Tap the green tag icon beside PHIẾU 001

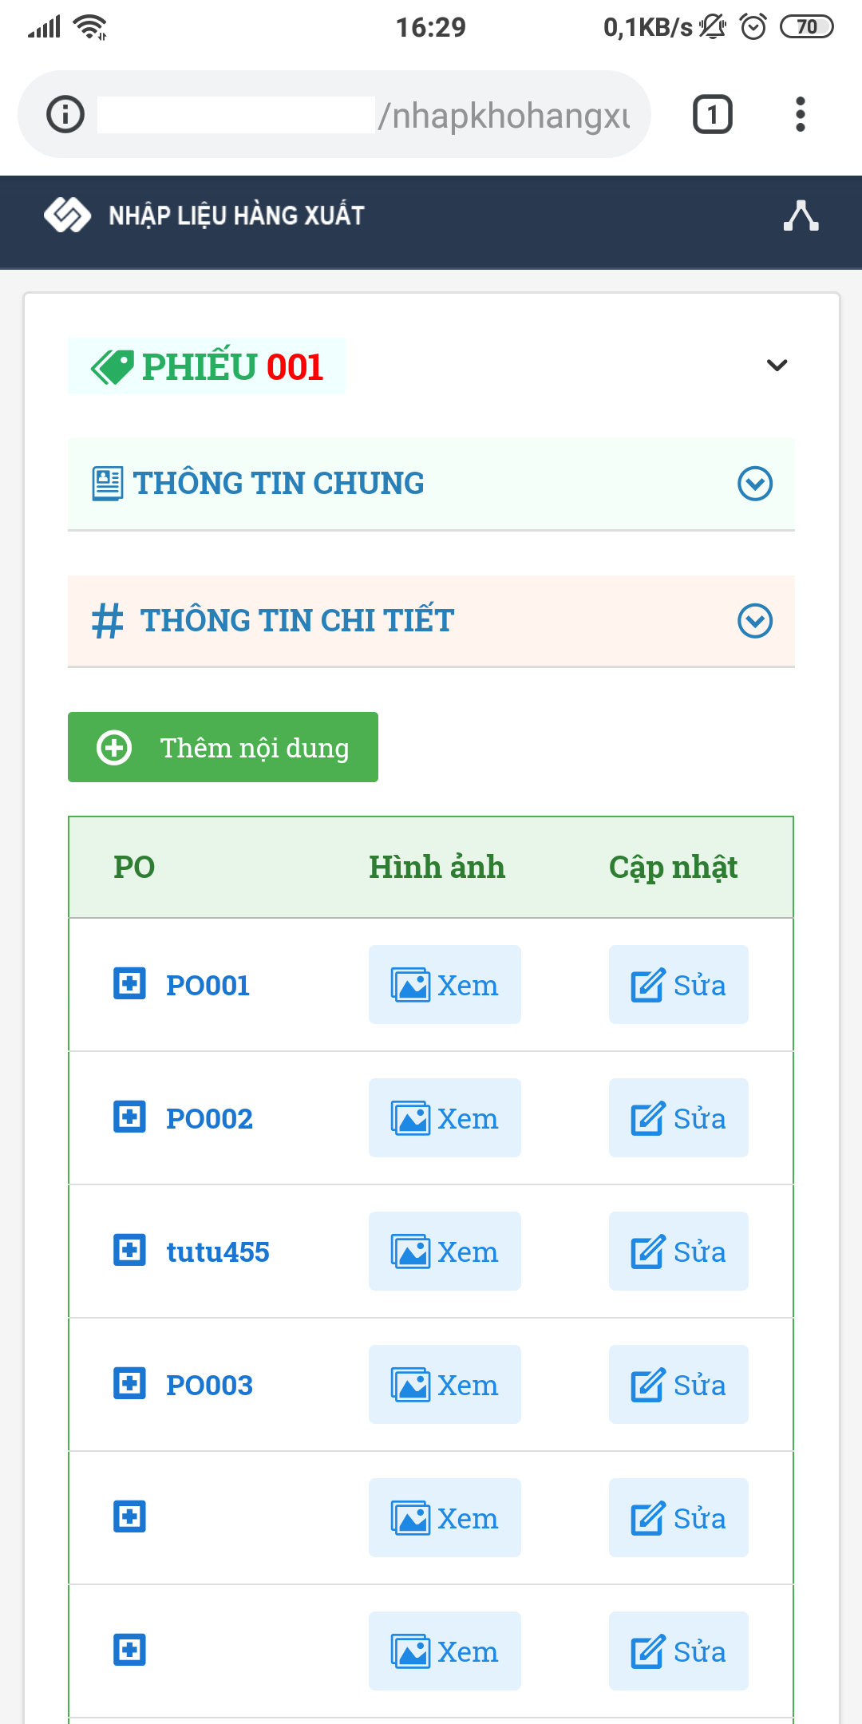(112, 367)
